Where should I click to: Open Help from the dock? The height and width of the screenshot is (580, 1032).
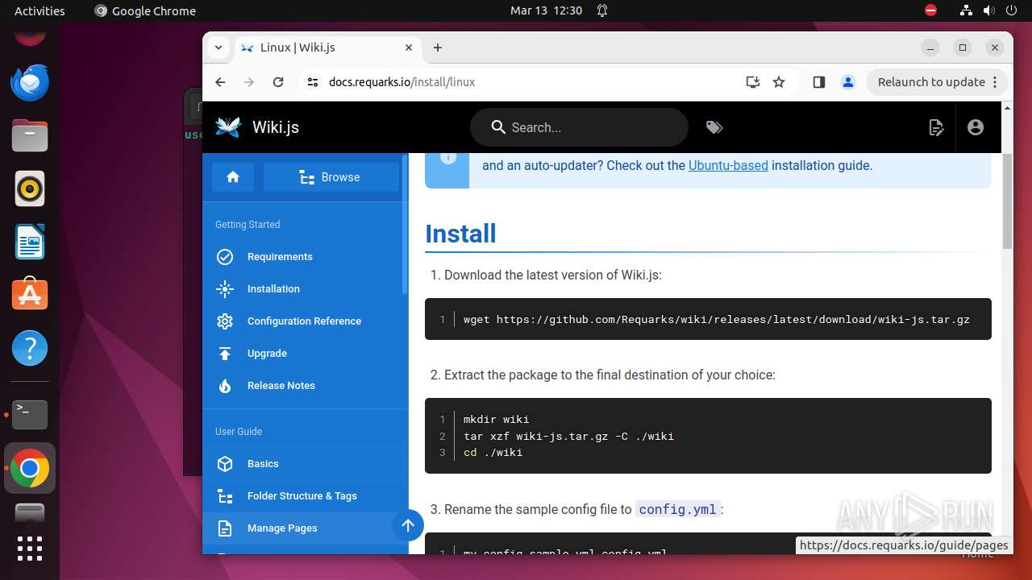point(30,348)
